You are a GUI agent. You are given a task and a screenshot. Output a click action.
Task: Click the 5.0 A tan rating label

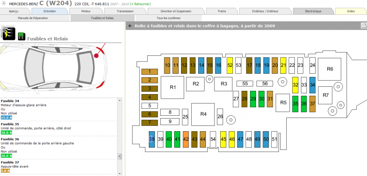click(5, 171)
